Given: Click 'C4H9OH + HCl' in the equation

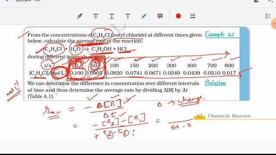Looking at the screenshot, I should coord(109,49).
